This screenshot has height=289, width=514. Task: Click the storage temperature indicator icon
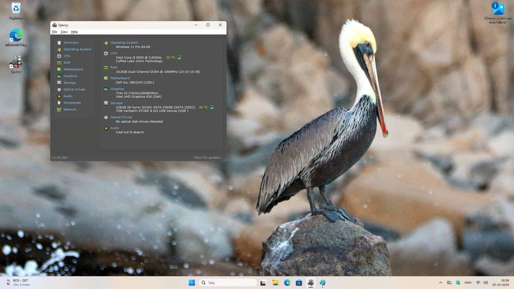212,107
